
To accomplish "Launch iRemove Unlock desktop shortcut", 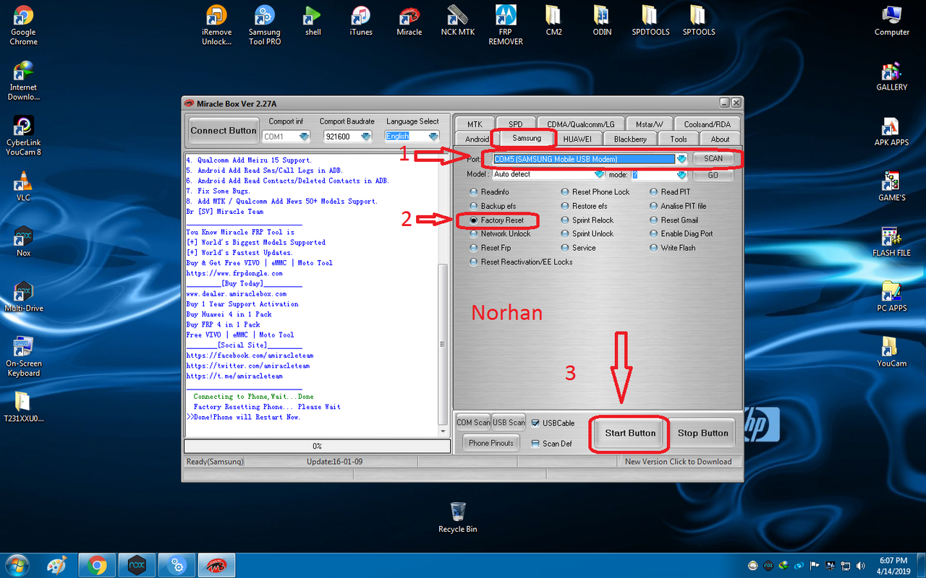I will tap(216, 26).
